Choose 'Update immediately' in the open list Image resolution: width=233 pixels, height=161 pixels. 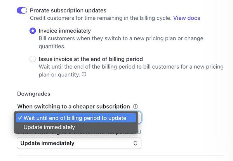(49, 127)
